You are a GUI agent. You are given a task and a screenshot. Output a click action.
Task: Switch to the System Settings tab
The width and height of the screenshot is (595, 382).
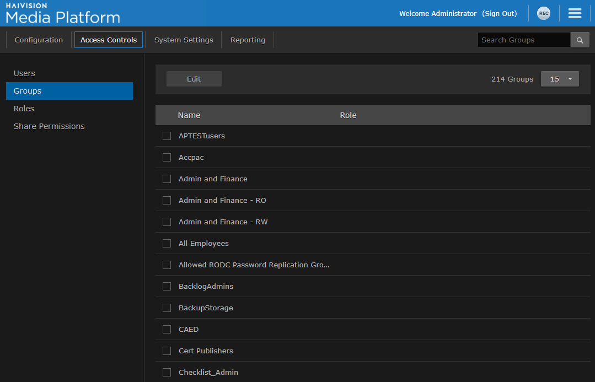(184, 39)
